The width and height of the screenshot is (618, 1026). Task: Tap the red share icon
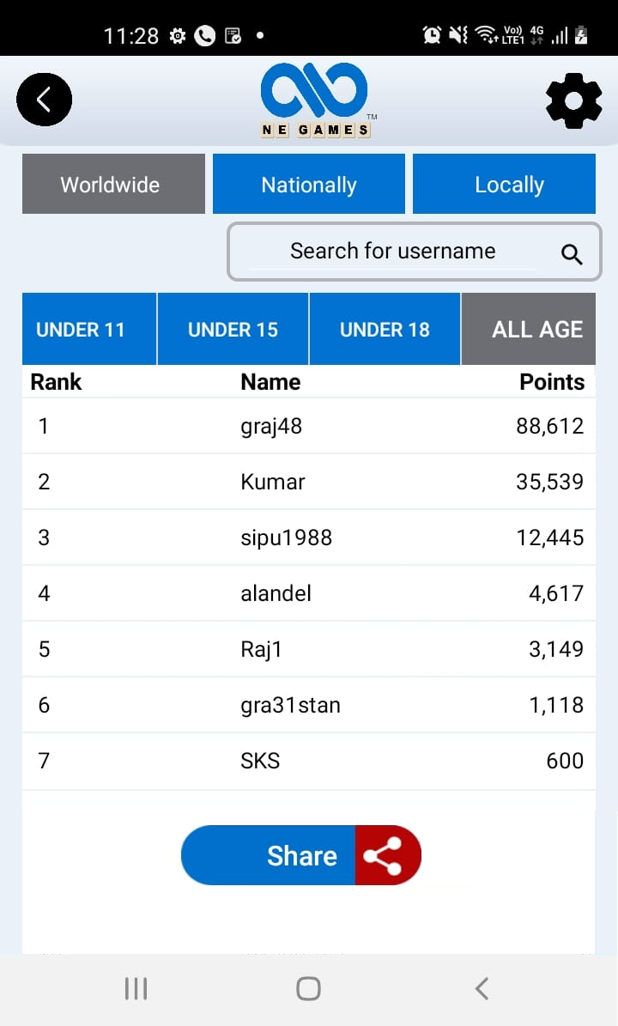pyautogui.click(x=386, y=855)
